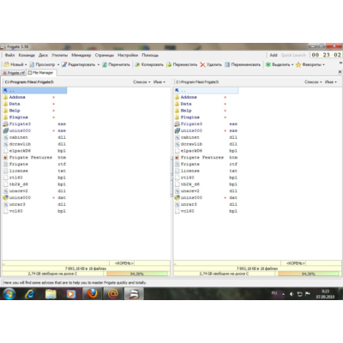Viewport: 343px width, 343px height.
Task: Open the Настройки menu
Action: click(128, 55)
